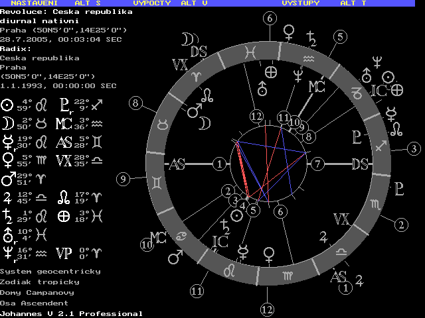
Task: Select the DS label right of house 7
Action: tap(361, 164)
